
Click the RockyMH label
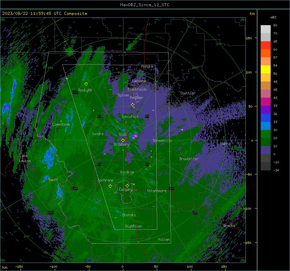tap(85, 90)
